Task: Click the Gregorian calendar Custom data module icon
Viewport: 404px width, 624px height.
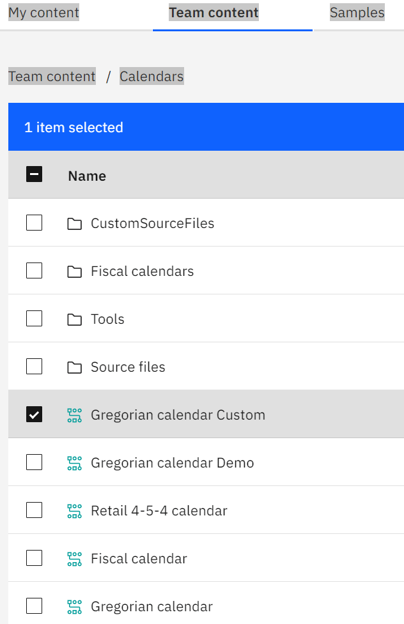Action: [75, 414]
